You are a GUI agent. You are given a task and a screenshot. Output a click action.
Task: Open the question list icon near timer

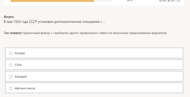130,1
